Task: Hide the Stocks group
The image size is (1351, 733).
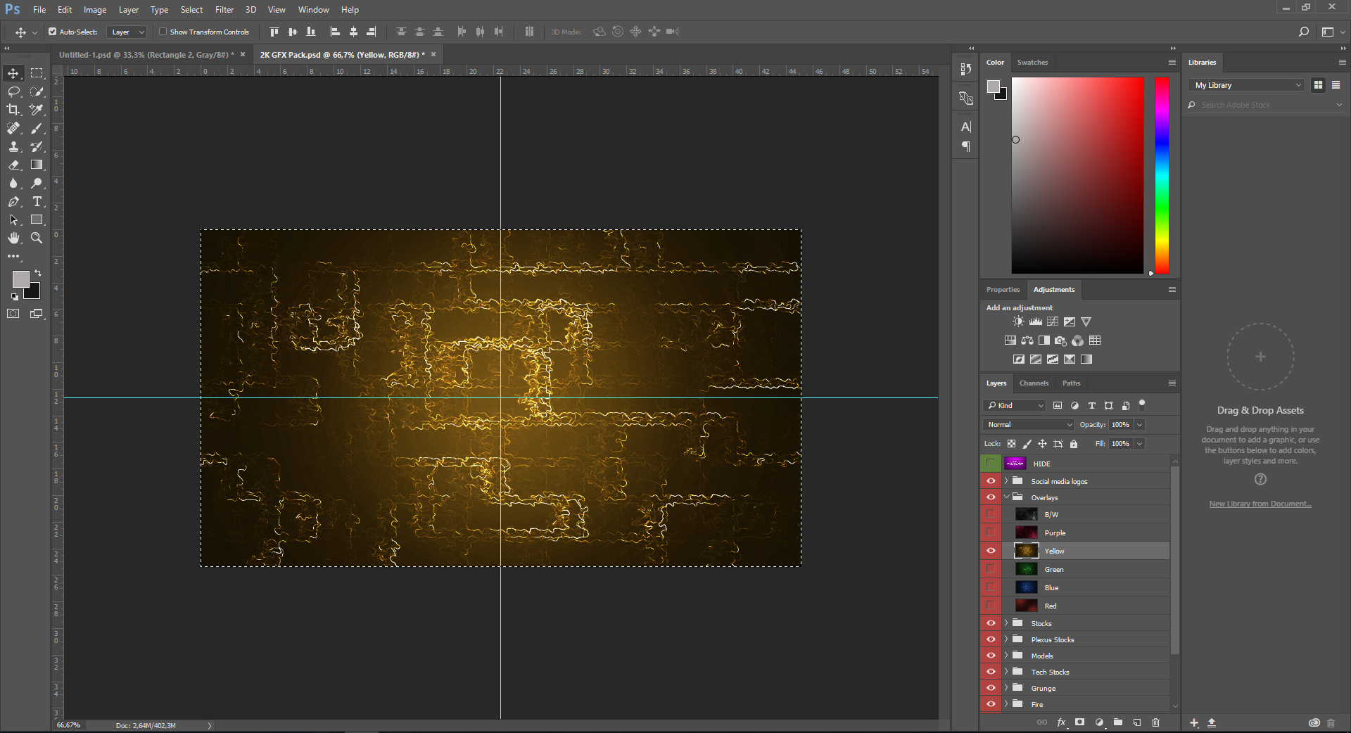Action: [991, 623]
